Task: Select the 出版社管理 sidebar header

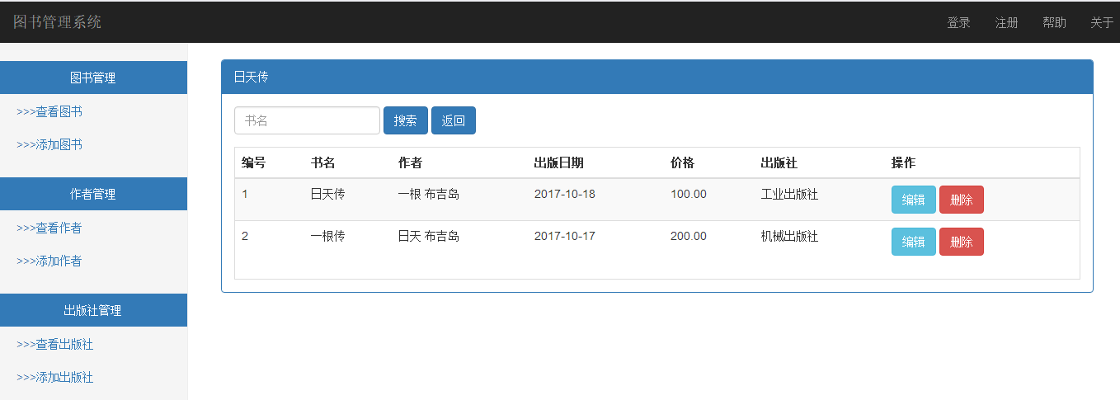Action: pos(93,310)
